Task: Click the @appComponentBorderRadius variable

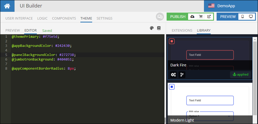Action: [x=38, y=68]
